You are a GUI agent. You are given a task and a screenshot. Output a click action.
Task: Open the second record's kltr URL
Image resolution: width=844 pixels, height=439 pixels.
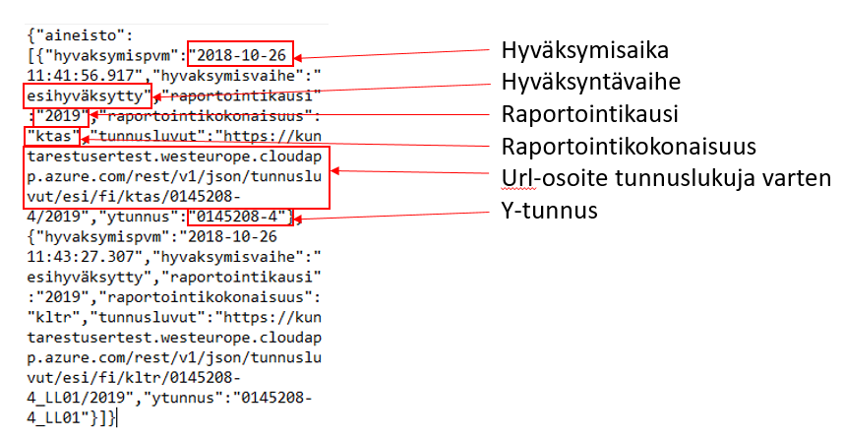coord(175,358)
